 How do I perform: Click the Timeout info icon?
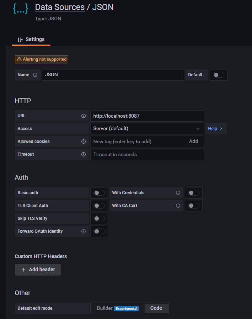tap(84, 154)
